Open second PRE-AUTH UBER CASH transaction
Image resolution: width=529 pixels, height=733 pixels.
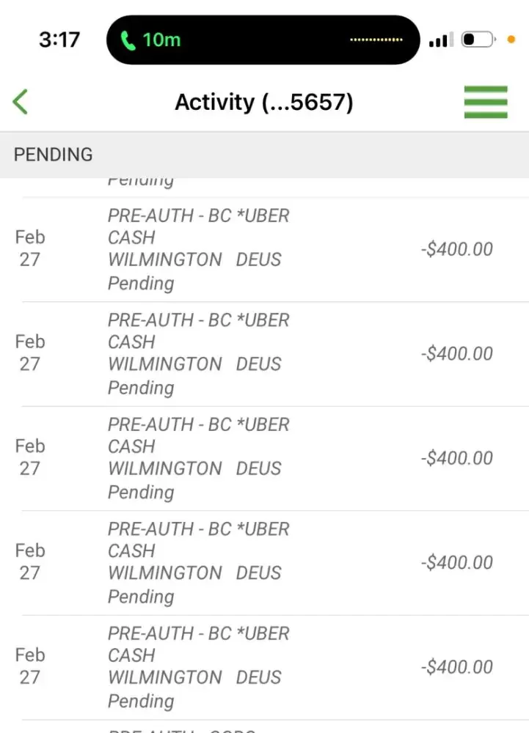pos(264,354)
